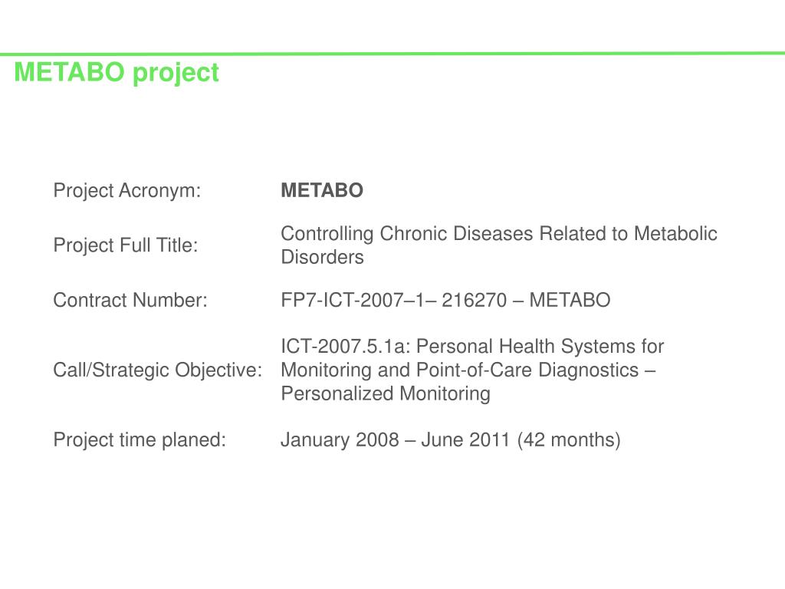Screen dimensions: 785x589
Task: Click the green horizontal line above the title
Action: [x=392, y=54]
